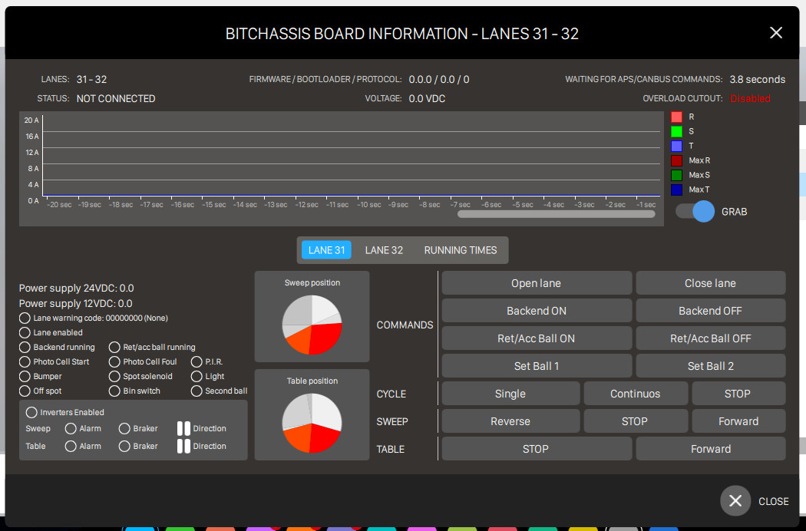Image resolution: width=806 pixels, height=531 pixels.
Task: Click the Table position pie chart
Action: (x=312, y=422)
